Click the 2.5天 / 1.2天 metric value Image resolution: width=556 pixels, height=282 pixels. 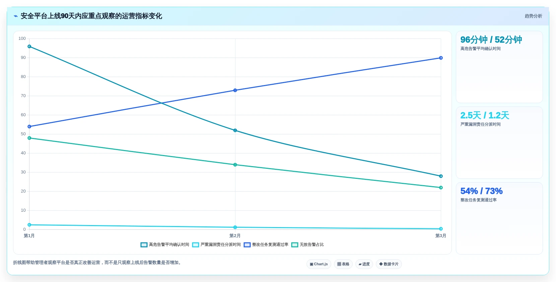485,116
